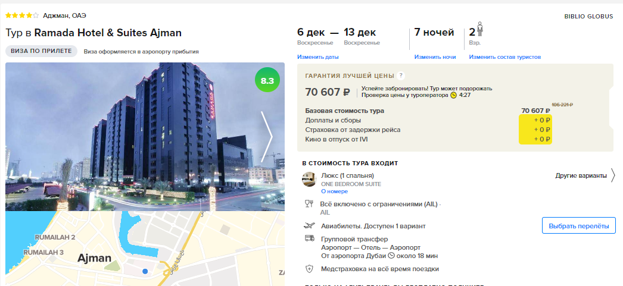This screenshot has width=623, height=286.
Task: Expand Другие варианты room options chevron
Action: [x=613, y=175]
